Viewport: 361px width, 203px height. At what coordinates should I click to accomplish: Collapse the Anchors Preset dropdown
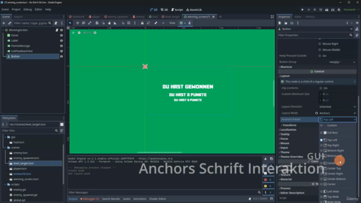(337, 120)
